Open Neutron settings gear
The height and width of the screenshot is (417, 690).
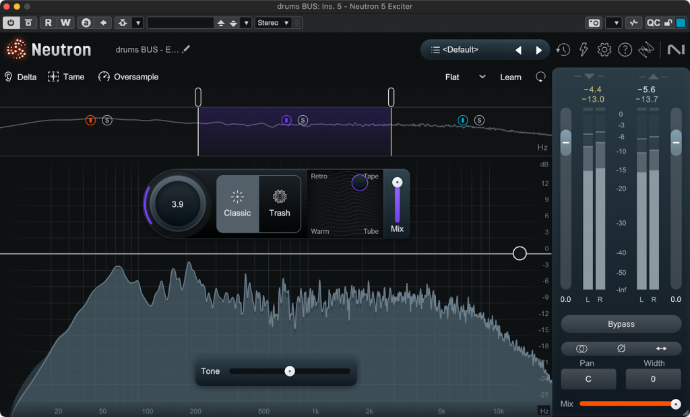(604, 50)
